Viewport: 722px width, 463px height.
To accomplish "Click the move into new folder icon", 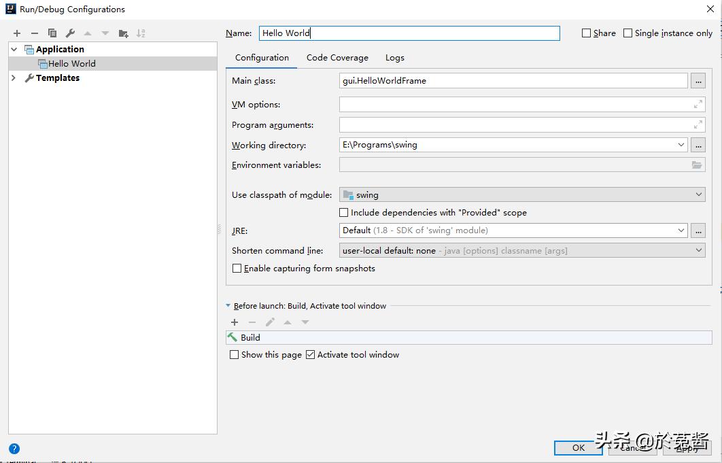I will [x=123, y=33].
